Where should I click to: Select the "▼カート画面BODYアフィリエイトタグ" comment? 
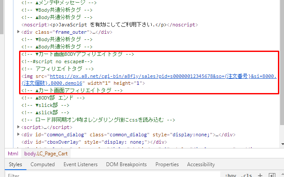point(78,54)
